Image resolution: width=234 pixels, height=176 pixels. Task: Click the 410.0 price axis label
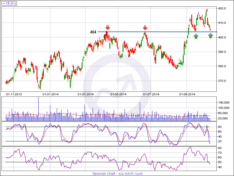pyautogui.click(x=222, y=23)
